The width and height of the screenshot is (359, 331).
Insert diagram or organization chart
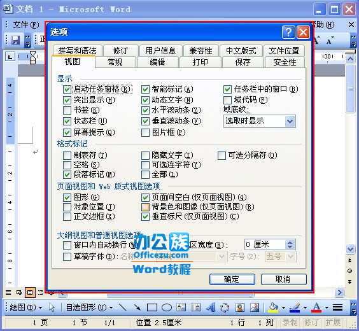(225, 307)
